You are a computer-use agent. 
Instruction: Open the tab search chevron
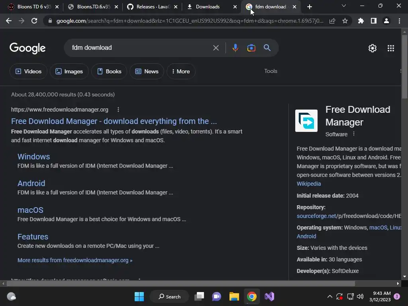click(344, 6)
